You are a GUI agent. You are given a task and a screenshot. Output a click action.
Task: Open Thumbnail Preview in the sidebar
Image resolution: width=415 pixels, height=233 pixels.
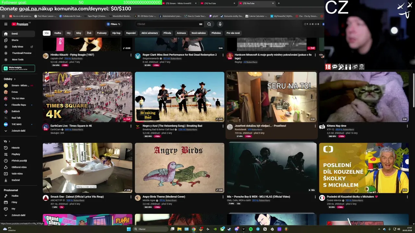tap(18, 53)
